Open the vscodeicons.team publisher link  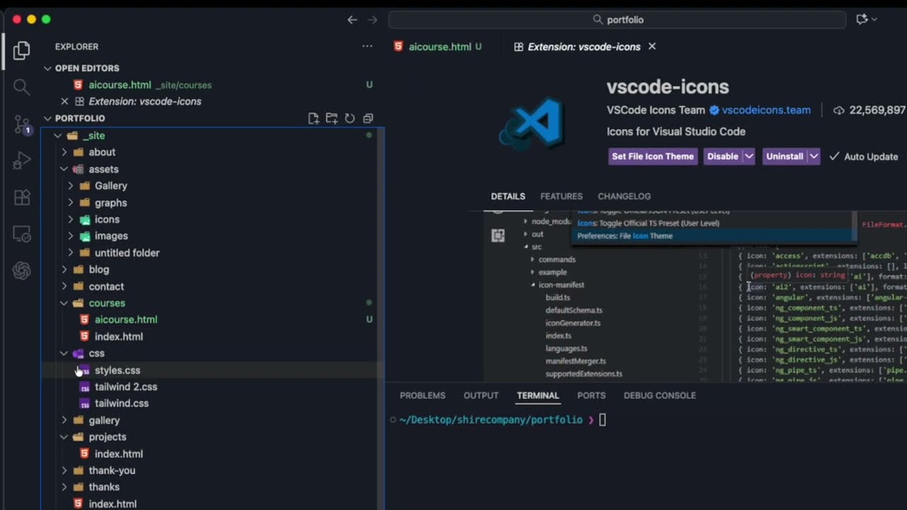coord(766,110)
